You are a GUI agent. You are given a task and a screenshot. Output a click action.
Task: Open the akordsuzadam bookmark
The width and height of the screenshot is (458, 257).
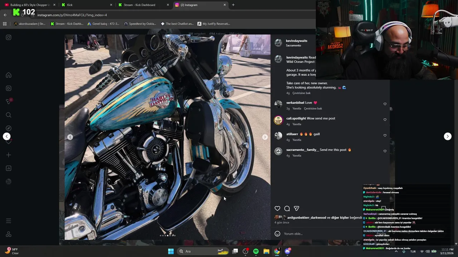[29, 24]
